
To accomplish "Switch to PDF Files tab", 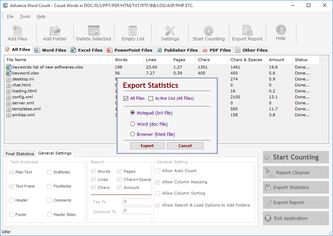I will click(217, 50).
